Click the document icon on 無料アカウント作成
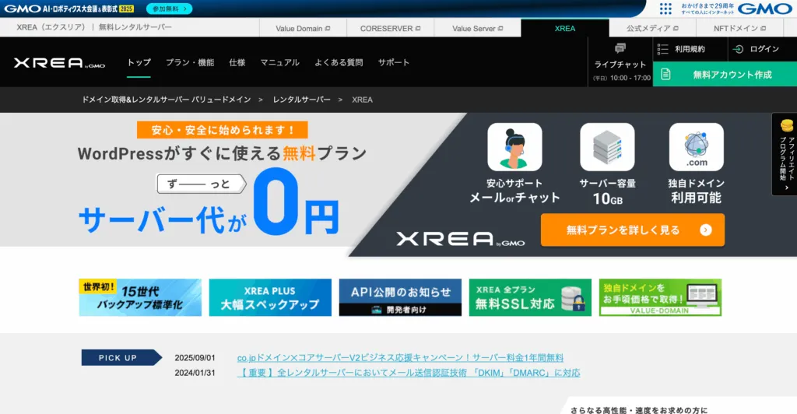Screen dimensions: 797x414 click(666, 74)
